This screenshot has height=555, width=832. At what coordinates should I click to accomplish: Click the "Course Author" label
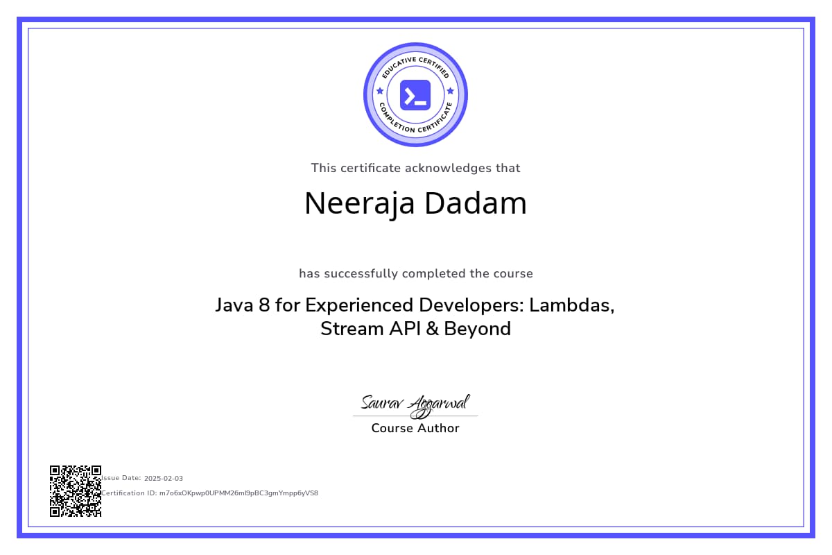(415, 428)
